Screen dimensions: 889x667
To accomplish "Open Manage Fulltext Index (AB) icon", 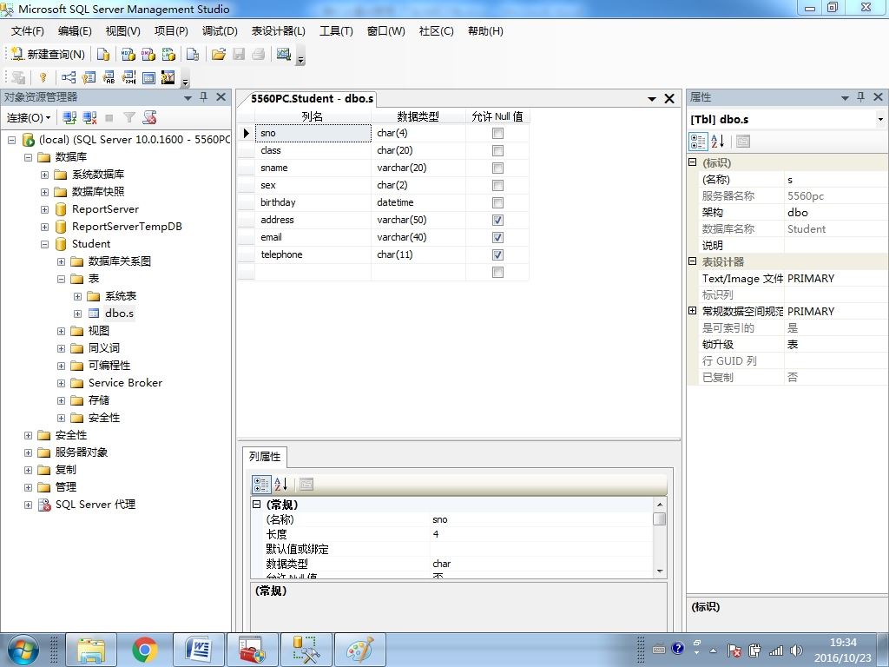I will point(109,77).
